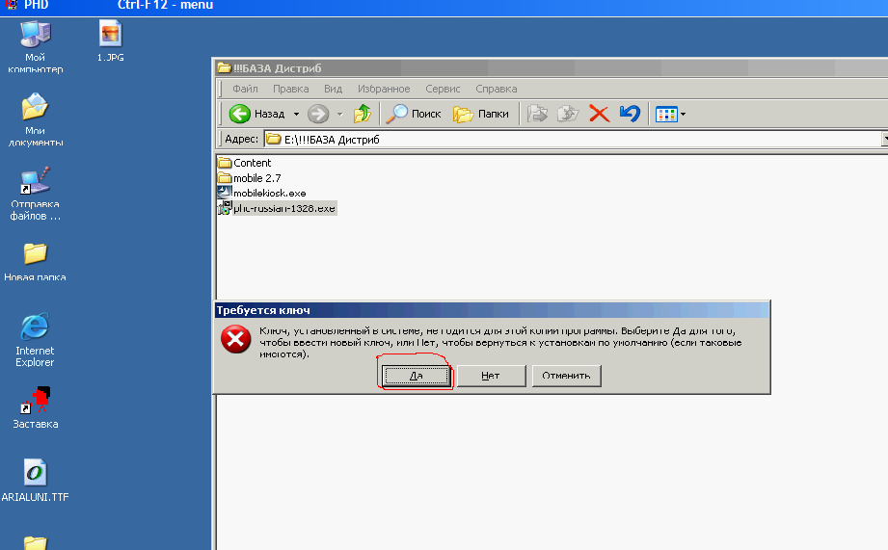Screen dimensions: 888x550
Task: Select ARIALUNI.TTF font file icon
Action: pos(35,481)
